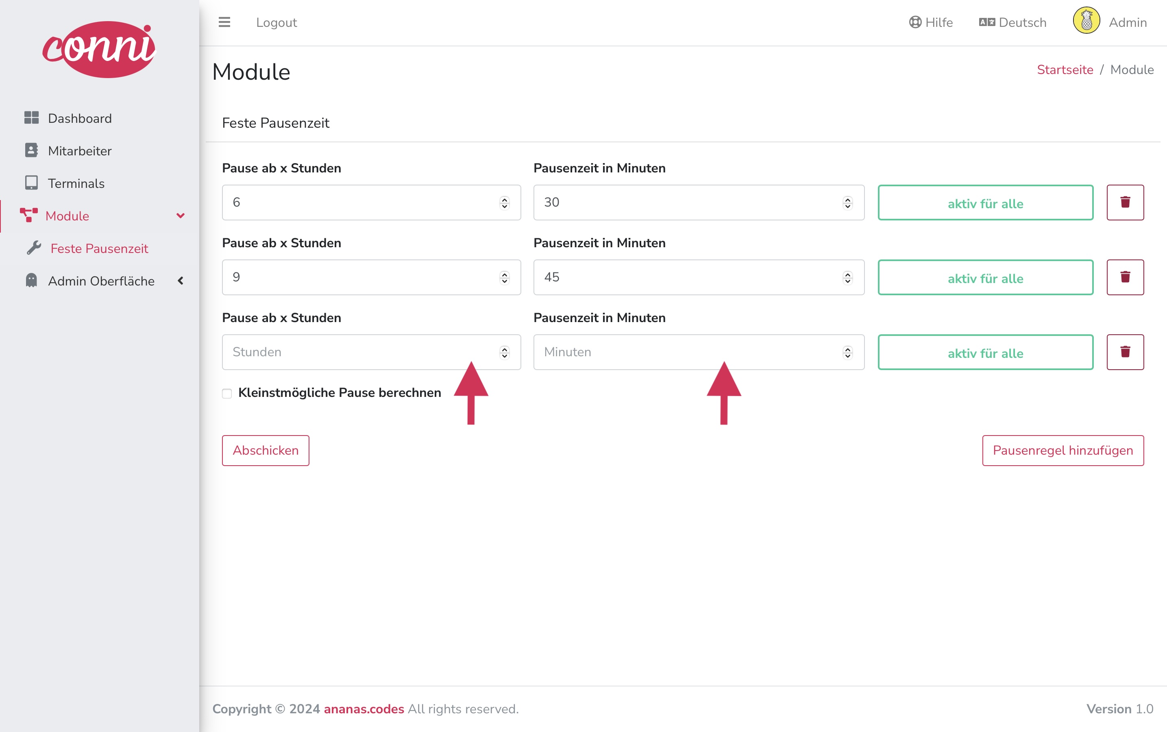This screenshot has width=1167, height=732.
Task: Delete the 9 hour pause rule
Action: (x=1125, y=277)
